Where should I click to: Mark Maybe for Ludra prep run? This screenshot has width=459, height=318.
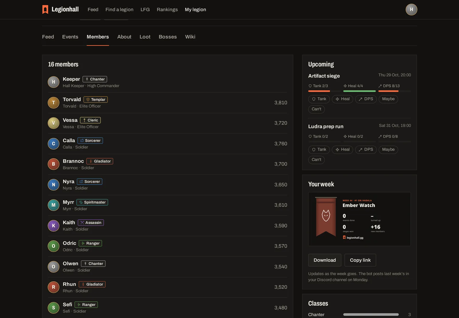388,150
